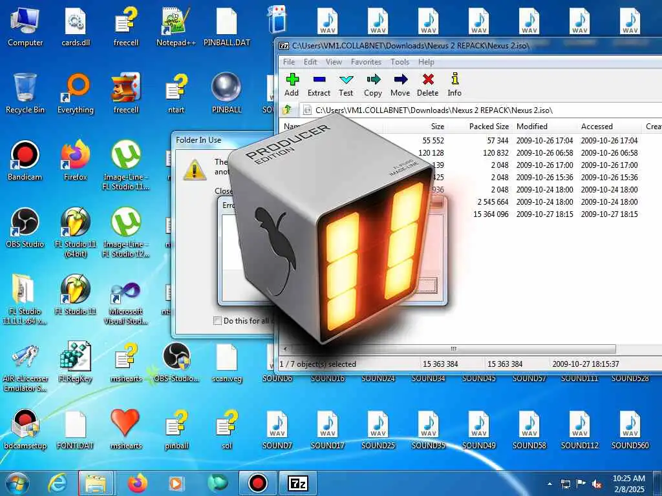
Task: Select the FL Studio 11 (64bit) shortcut
Action: click(x=76, y=232)
